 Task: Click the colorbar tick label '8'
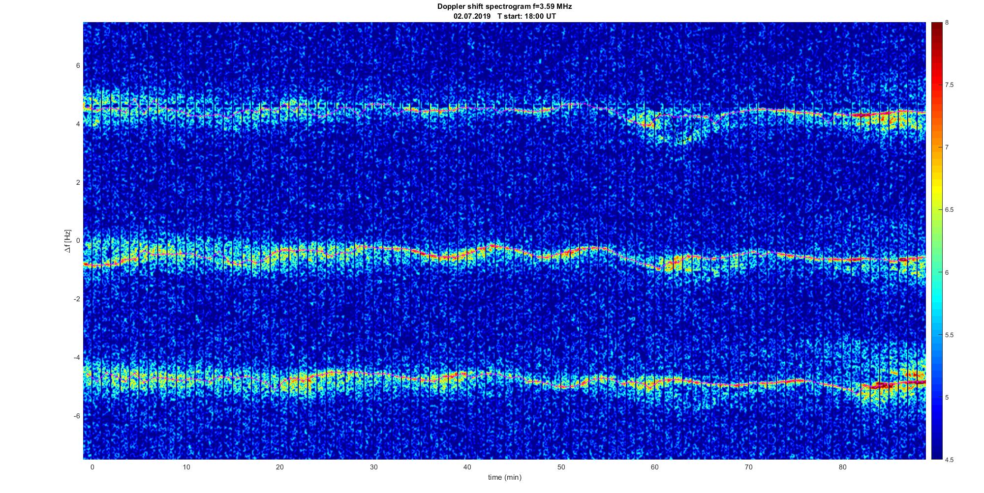(x=947, y=23)
